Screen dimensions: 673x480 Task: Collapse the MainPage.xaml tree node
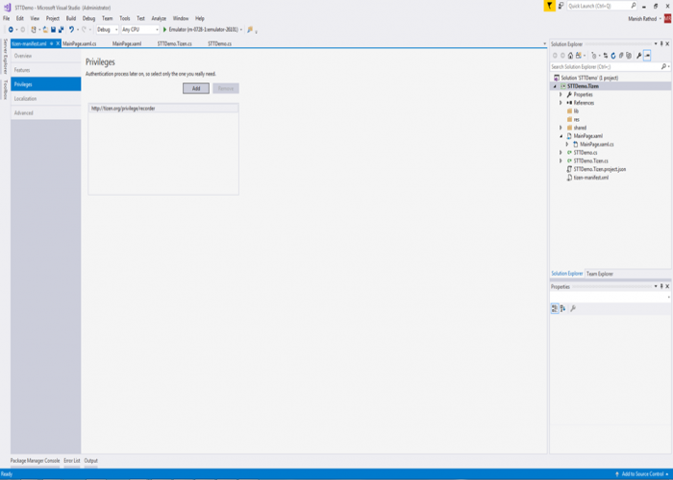[x=561, y=136]
